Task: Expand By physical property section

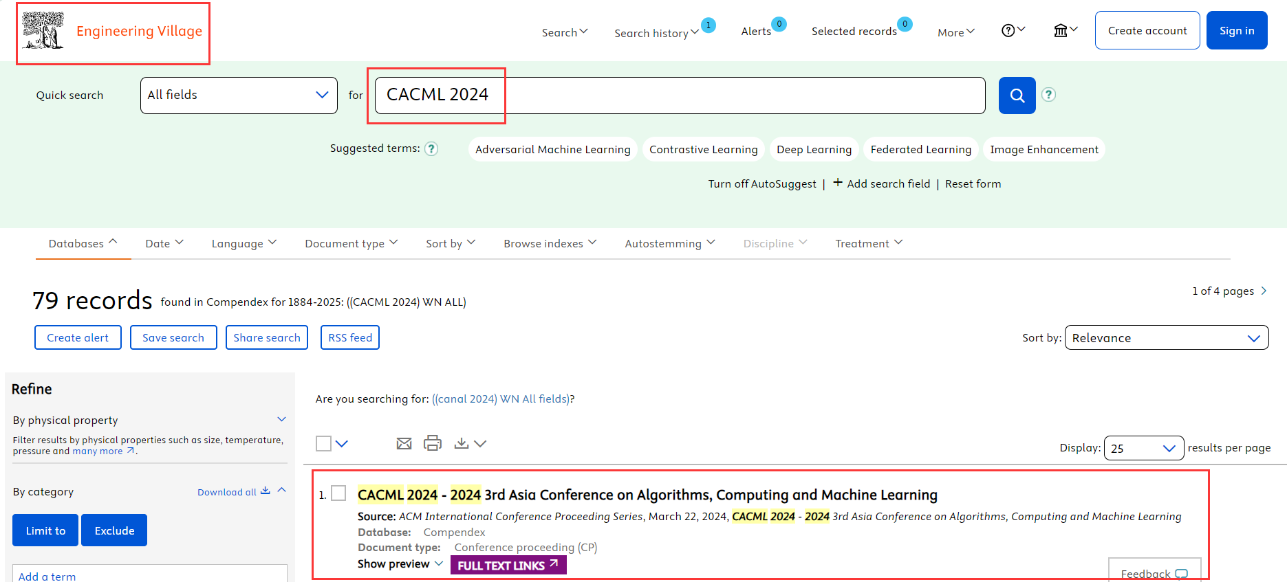Action: (281, 419)
